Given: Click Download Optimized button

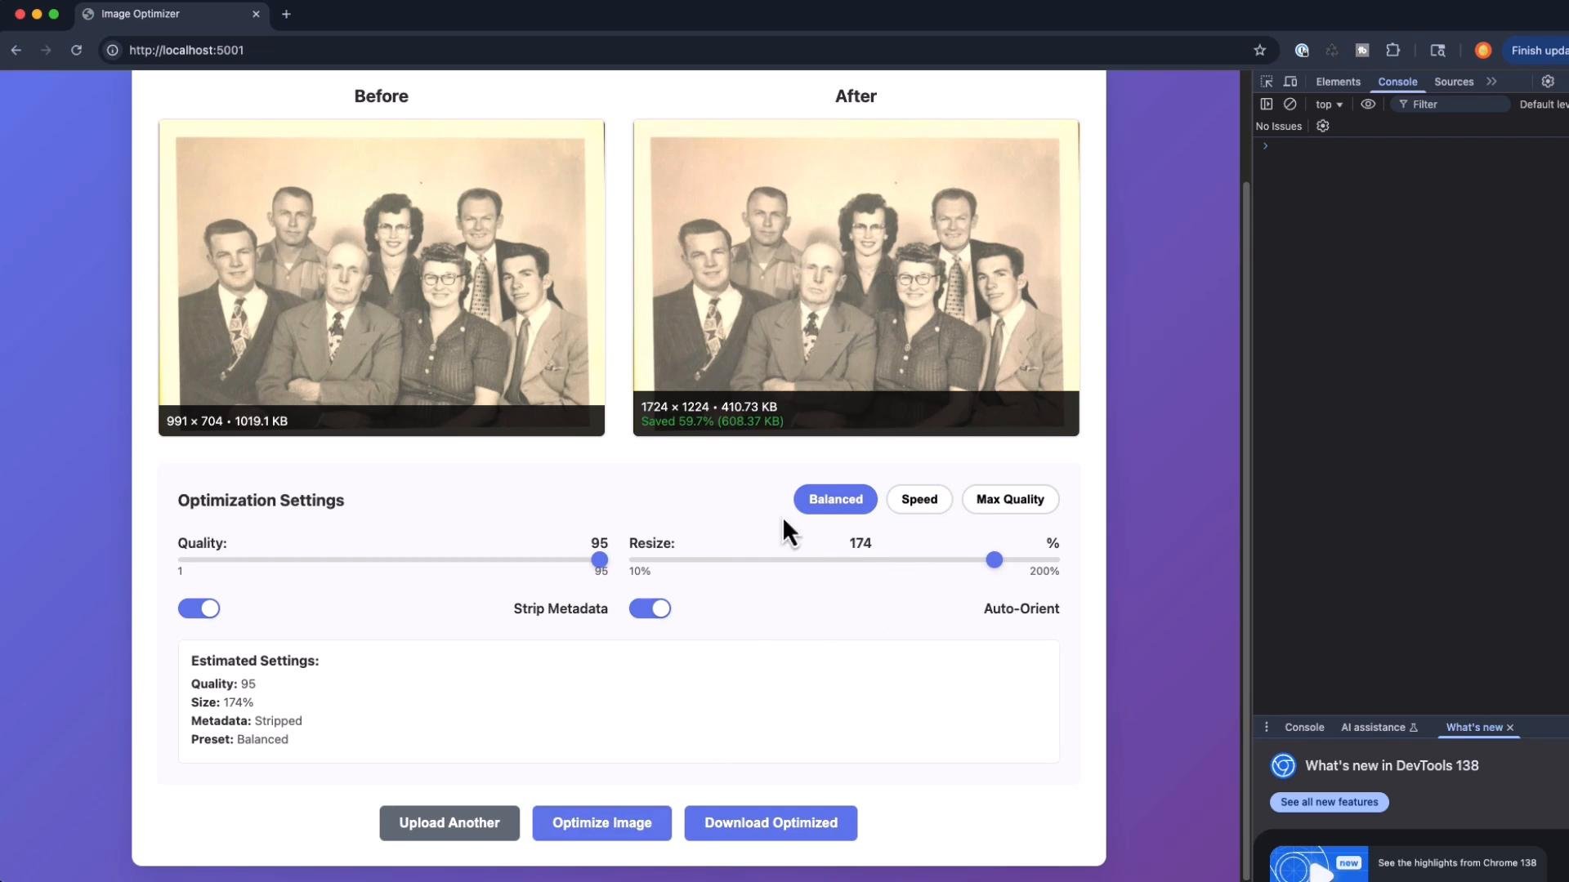Looking at the screenshot, I should pos(771,823).
